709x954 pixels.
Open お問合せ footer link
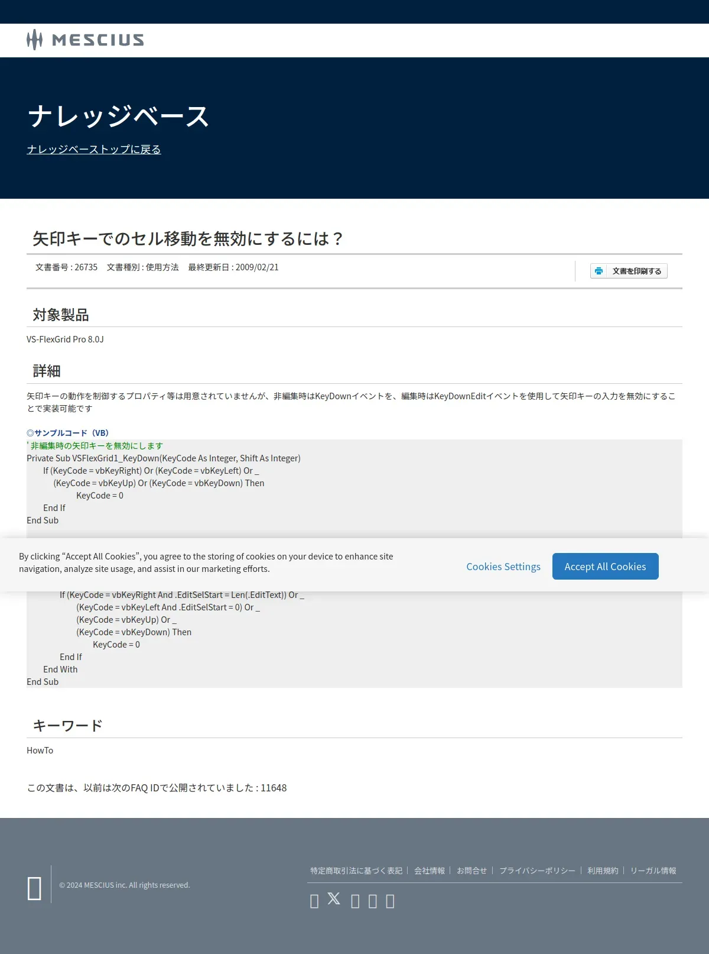click(472, 871)
